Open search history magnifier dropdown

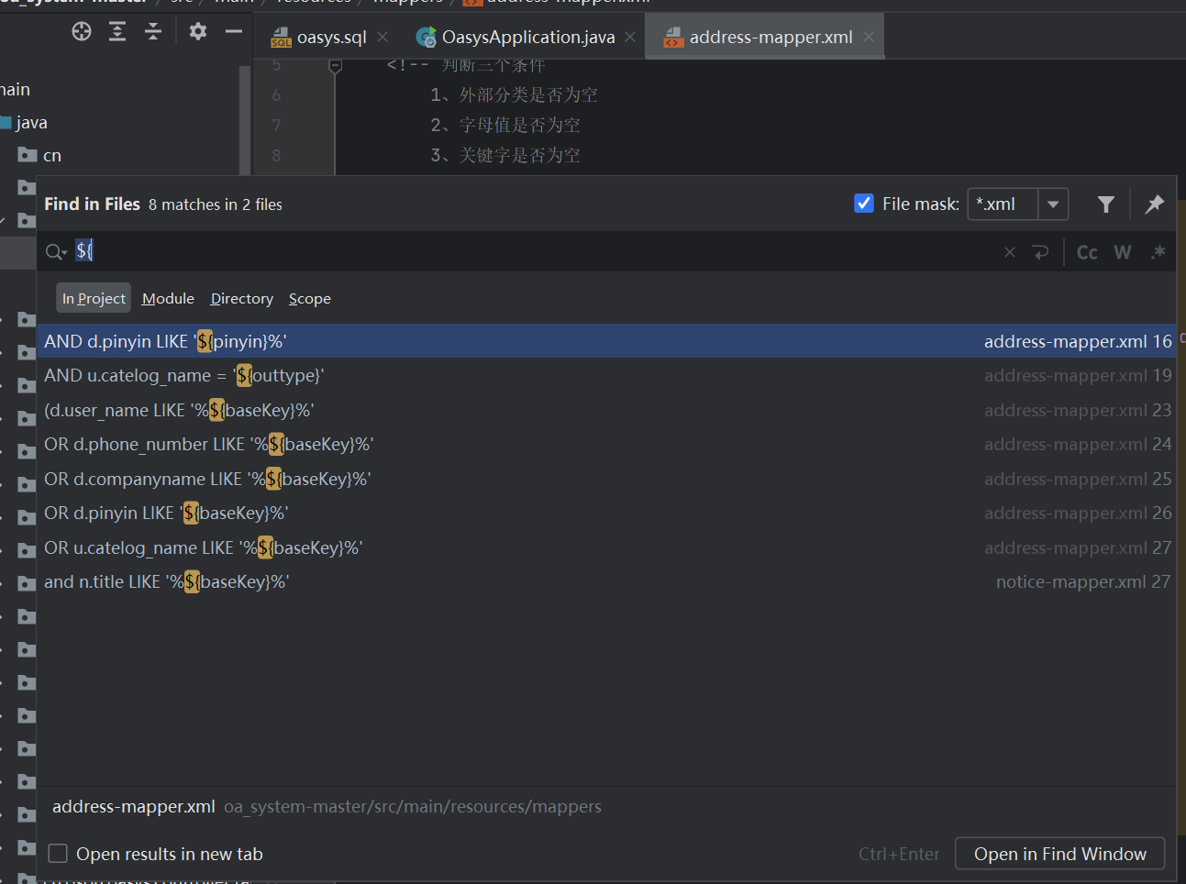(57, 251)
